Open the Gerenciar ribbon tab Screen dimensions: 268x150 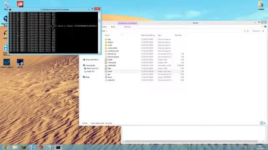[127, 27]
